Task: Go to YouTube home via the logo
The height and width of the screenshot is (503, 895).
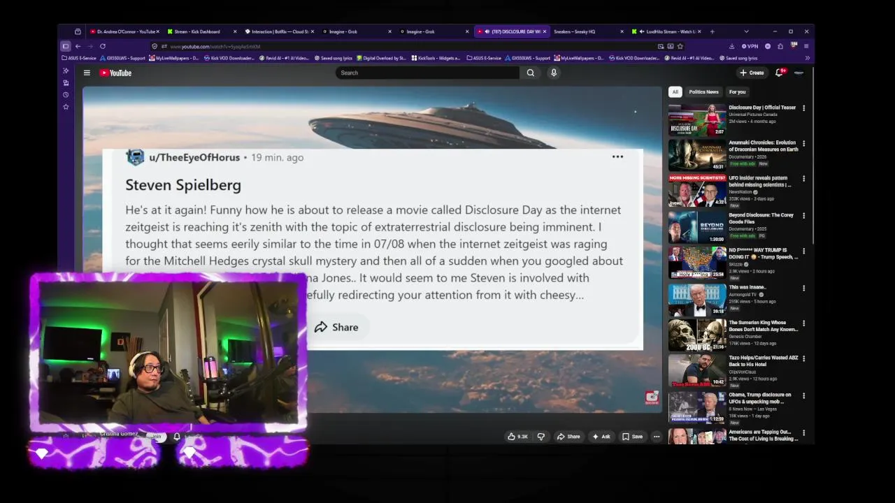Action: [x=115, y=73]
